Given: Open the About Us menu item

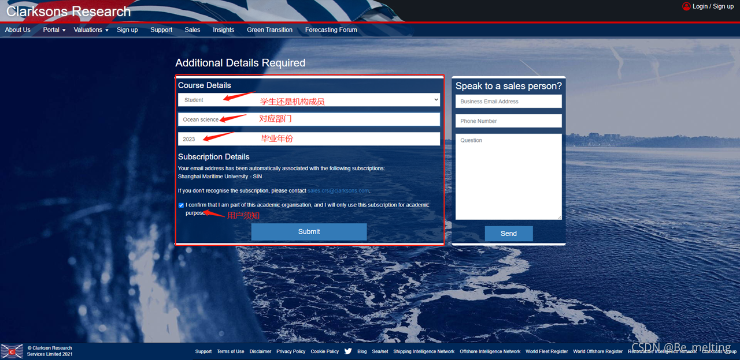Looking at the screenshot, I should pos(18,29).
